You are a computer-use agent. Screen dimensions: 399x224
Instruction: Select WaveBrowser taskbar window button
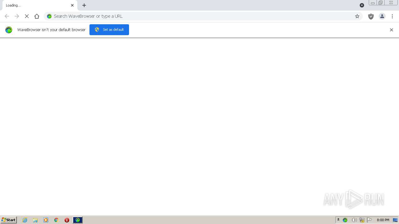(78, 220)
